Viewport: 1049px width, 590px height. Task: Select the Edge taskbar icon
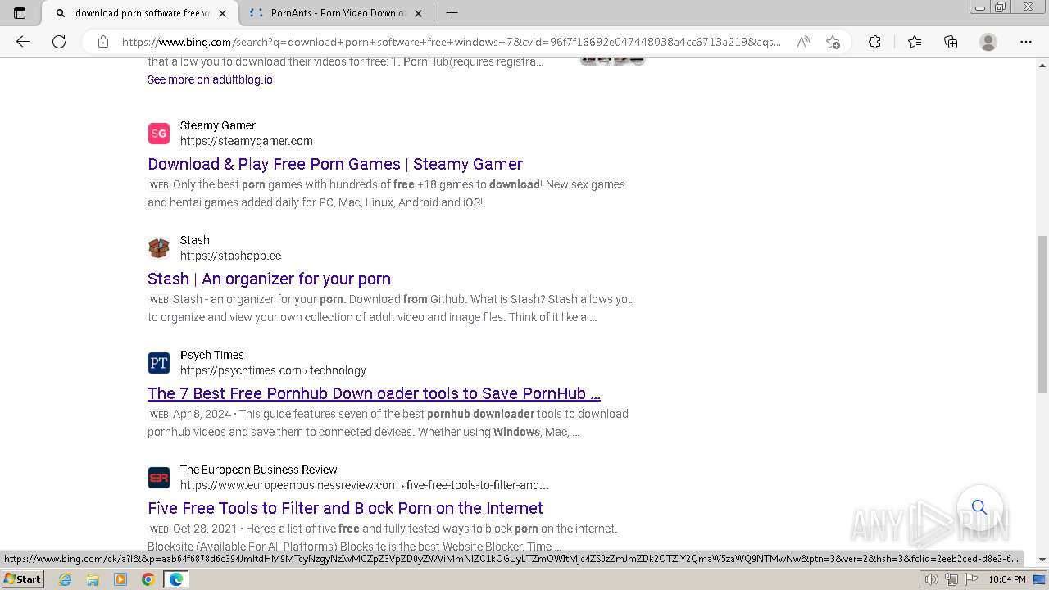click(175, 579)
